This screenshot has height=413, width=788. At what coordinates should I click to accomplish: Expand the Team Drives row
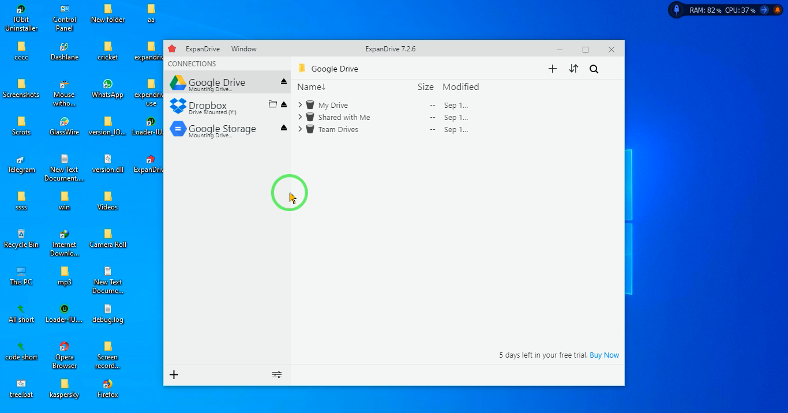300,129
